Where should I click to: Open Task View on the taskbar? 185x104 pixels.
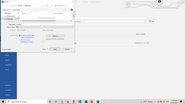[x=56, y=101]
